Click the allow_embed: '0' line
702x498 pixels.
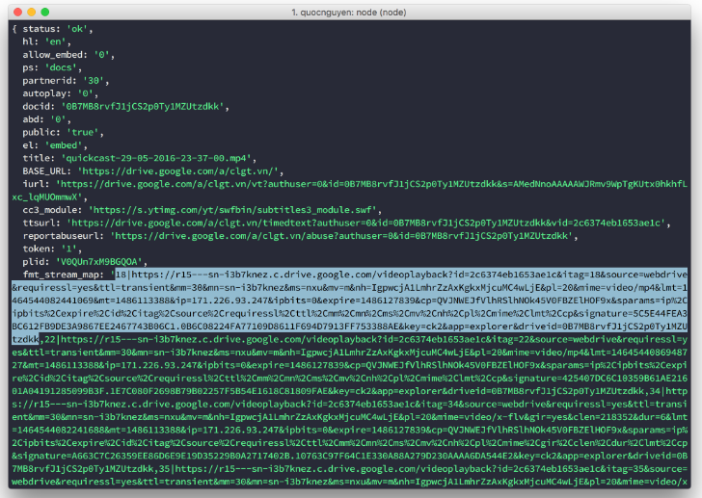(68, 55)
